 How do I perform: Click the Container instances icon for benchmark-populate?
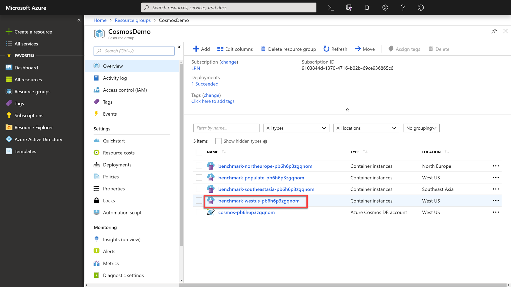click(211, 177)
